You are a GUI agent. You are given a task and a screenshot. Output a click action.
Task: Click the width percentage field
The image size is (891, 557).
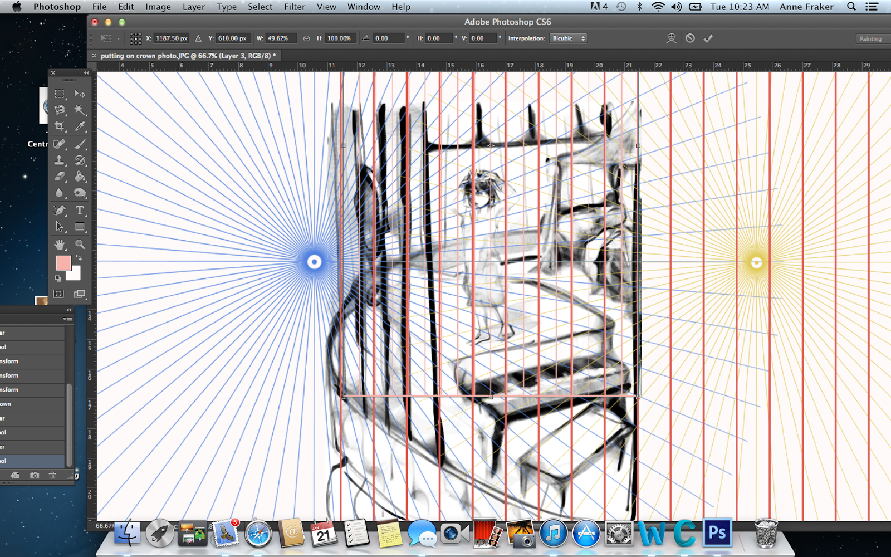tap(280, 38)
